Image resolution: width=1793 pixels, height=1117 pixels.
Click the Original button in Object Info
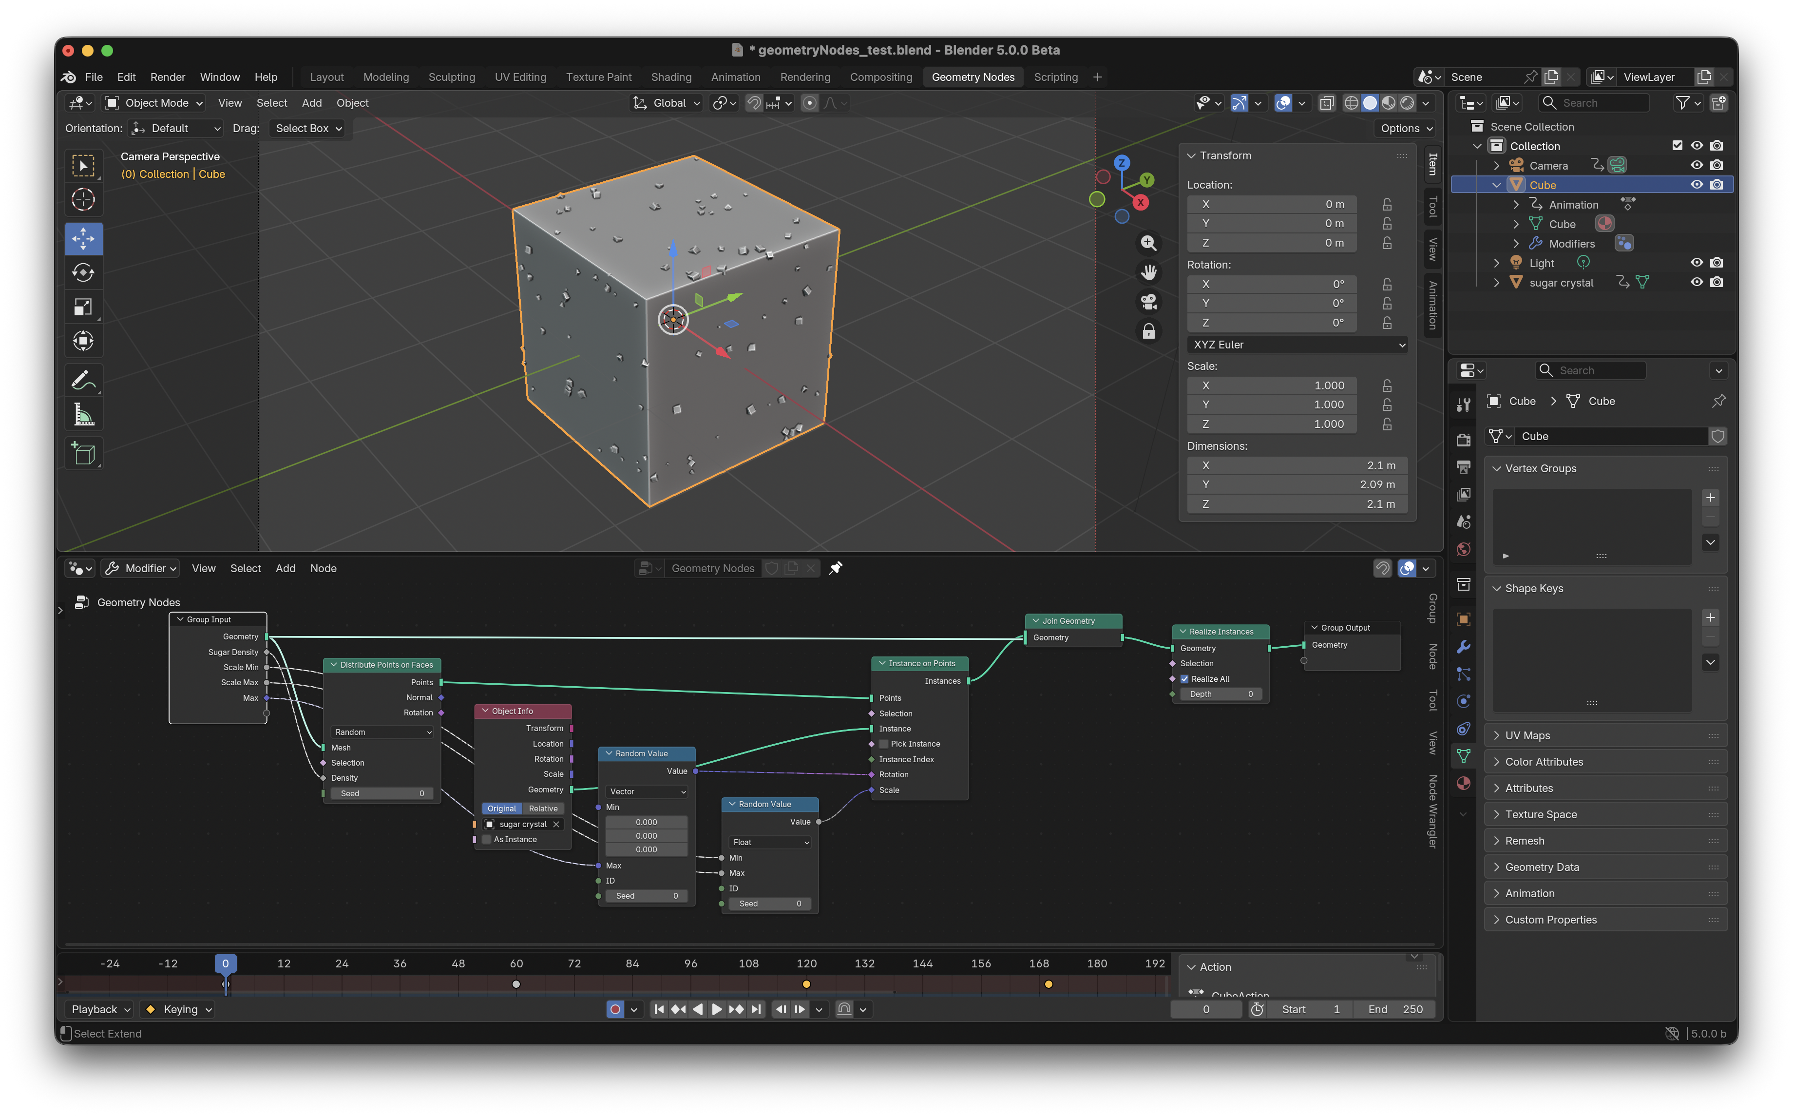pos(501,809)
